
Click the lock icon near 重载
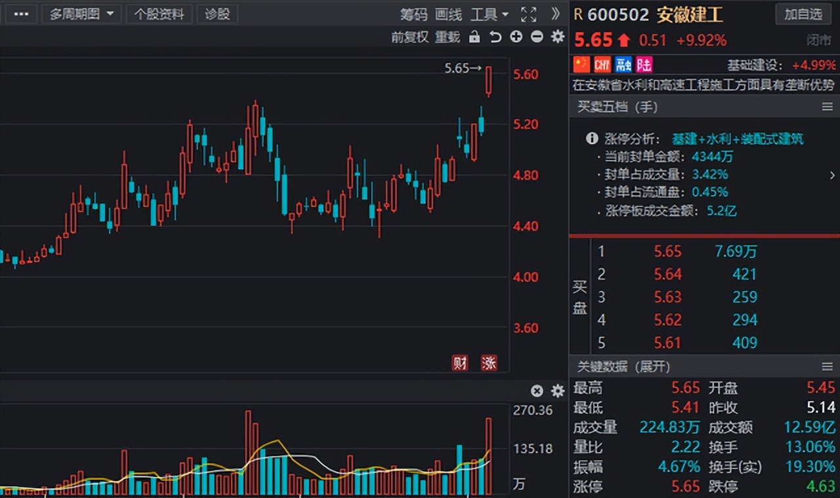[474, 37]
